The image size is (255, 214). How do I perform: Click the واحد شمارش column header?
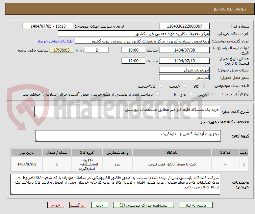[x=118, y=153]
